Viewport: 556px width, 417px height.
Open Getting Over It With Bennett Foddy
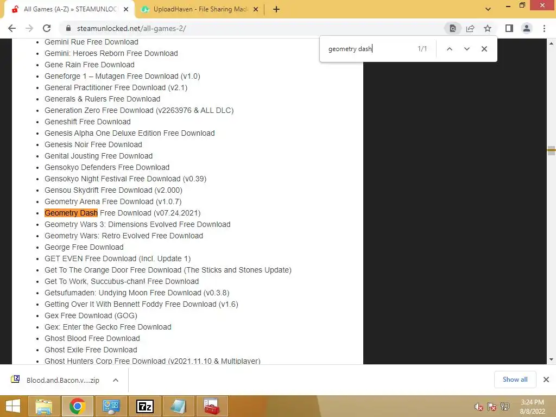(141, 304)
